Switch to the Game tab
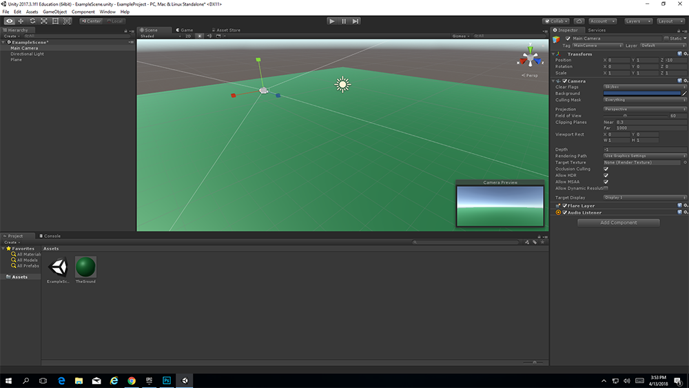689x388 pixels. (x=185, y=30)
